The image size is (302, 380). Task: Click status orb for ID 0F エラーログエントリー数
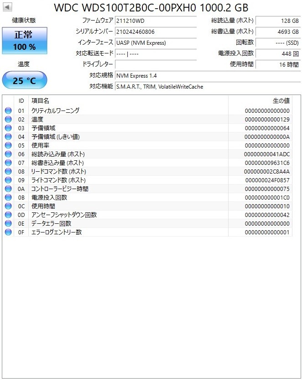[8, 232]
